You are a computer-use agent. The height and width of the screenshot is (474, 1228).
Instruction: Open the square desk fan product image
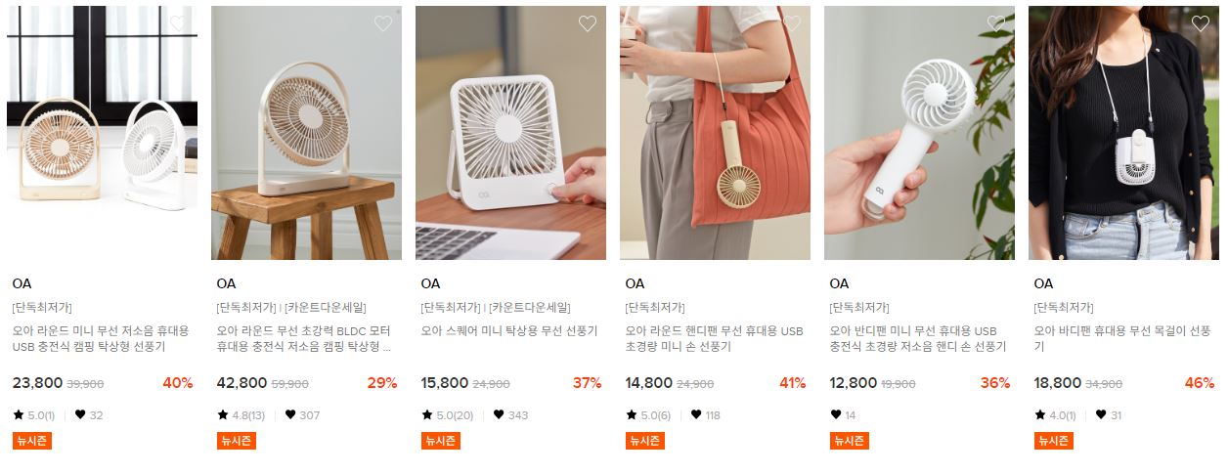pyautogui.click(x=510, y=133)
